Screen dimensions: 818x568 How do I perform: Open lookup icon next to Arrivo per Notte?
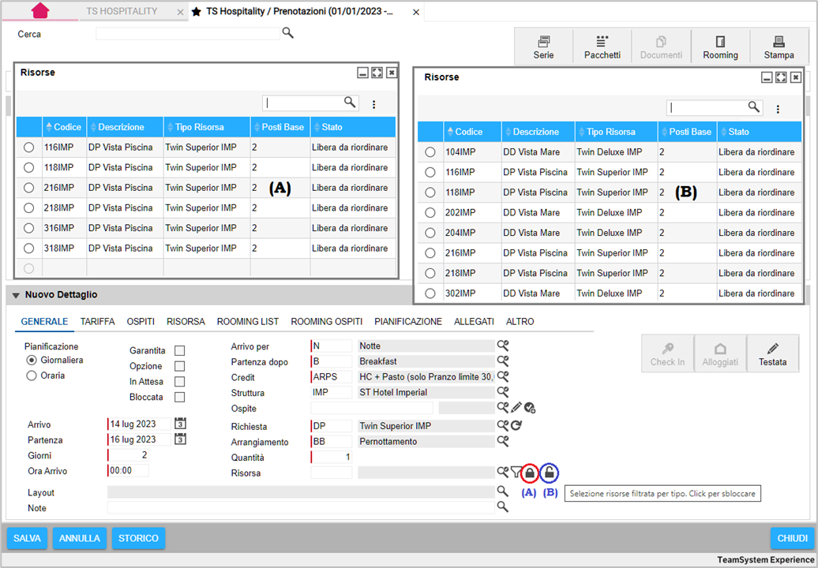click(x=503, y=346)
